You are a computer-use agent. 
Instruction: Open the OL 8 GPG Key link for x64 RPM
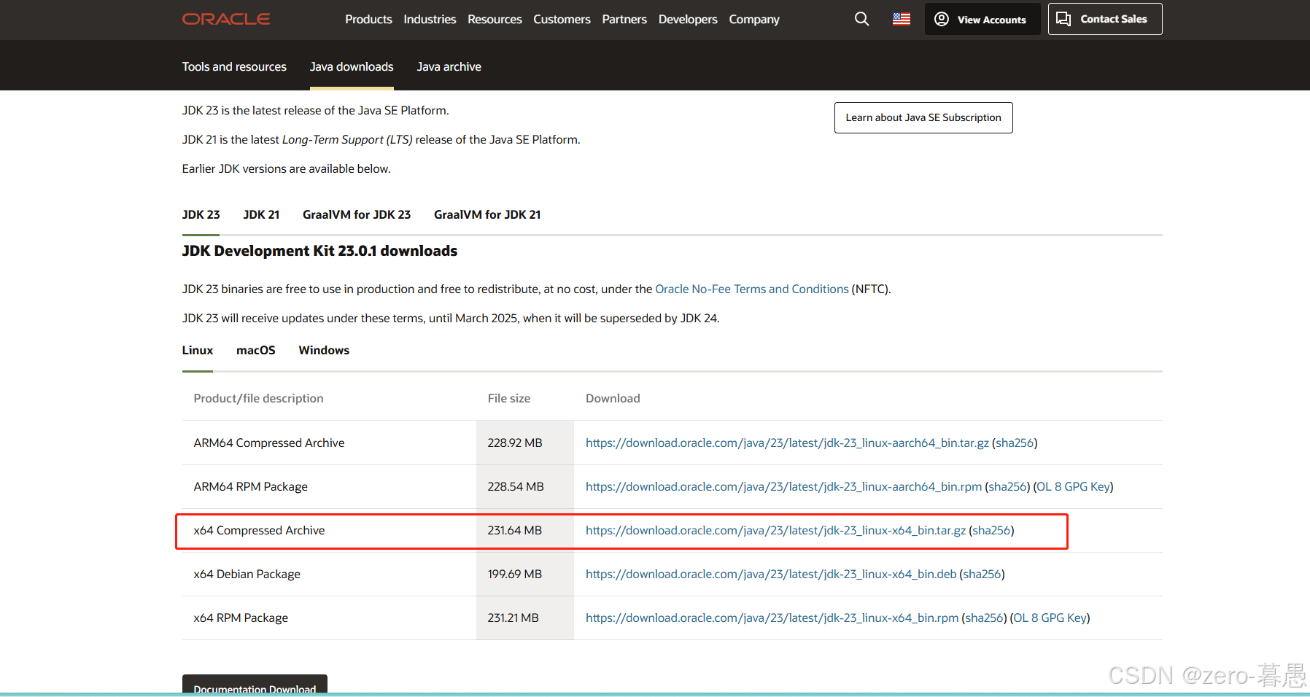click(1050, 618)
